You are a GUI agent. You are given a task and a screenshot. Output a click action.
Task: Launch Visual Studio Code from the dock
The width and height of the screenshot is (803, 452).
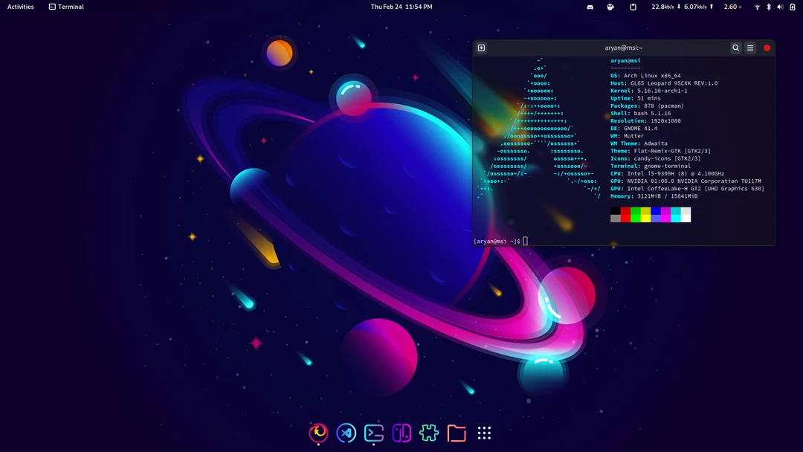click(346, 433)
